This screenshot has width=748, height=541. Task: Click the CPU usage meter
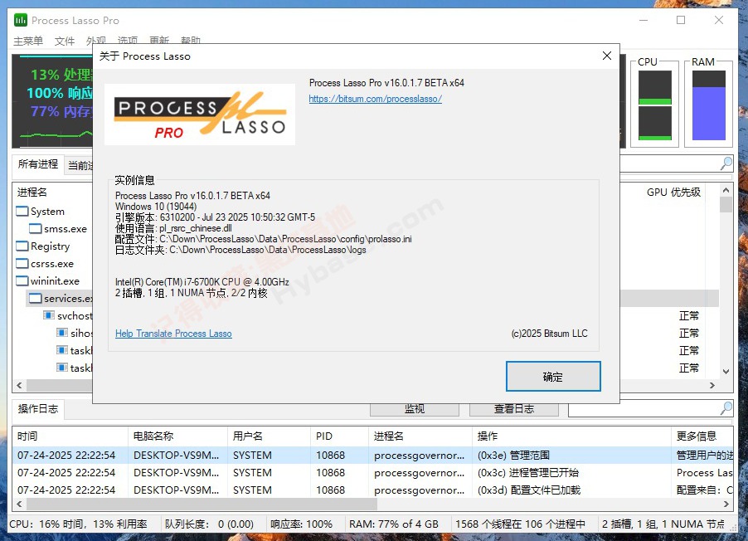click(x=654, y=105)
